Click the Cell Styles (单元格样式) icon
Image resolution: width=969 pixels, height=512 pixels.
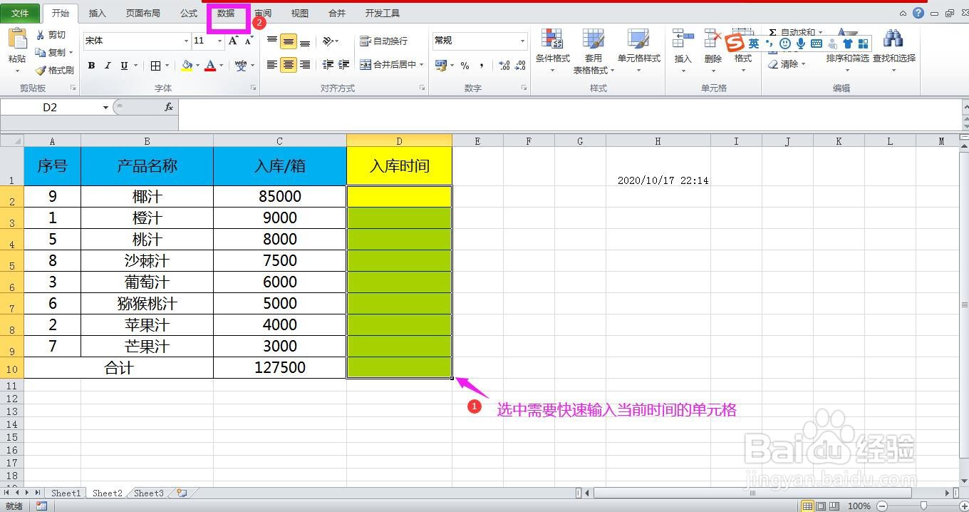pyautogui.click(x=638, y=50)
